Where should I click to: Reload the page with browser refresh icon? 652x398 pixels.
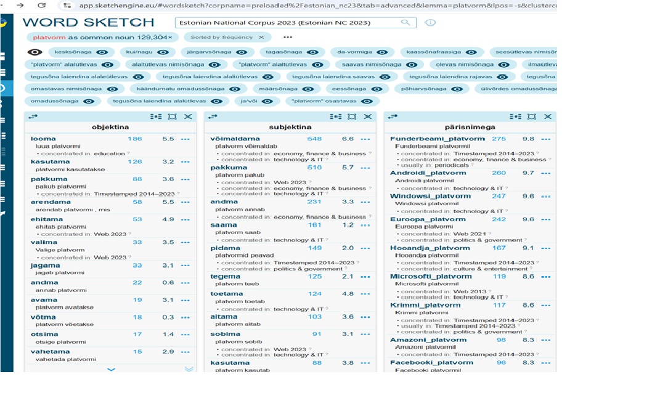(41, 6)
